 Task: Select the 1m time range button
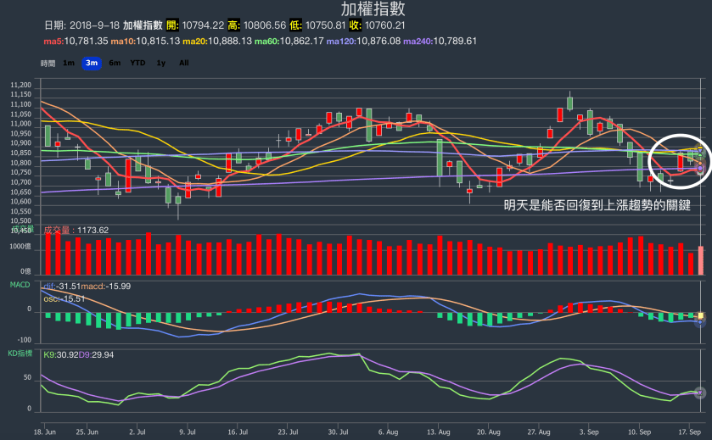(x=69, y=63)
